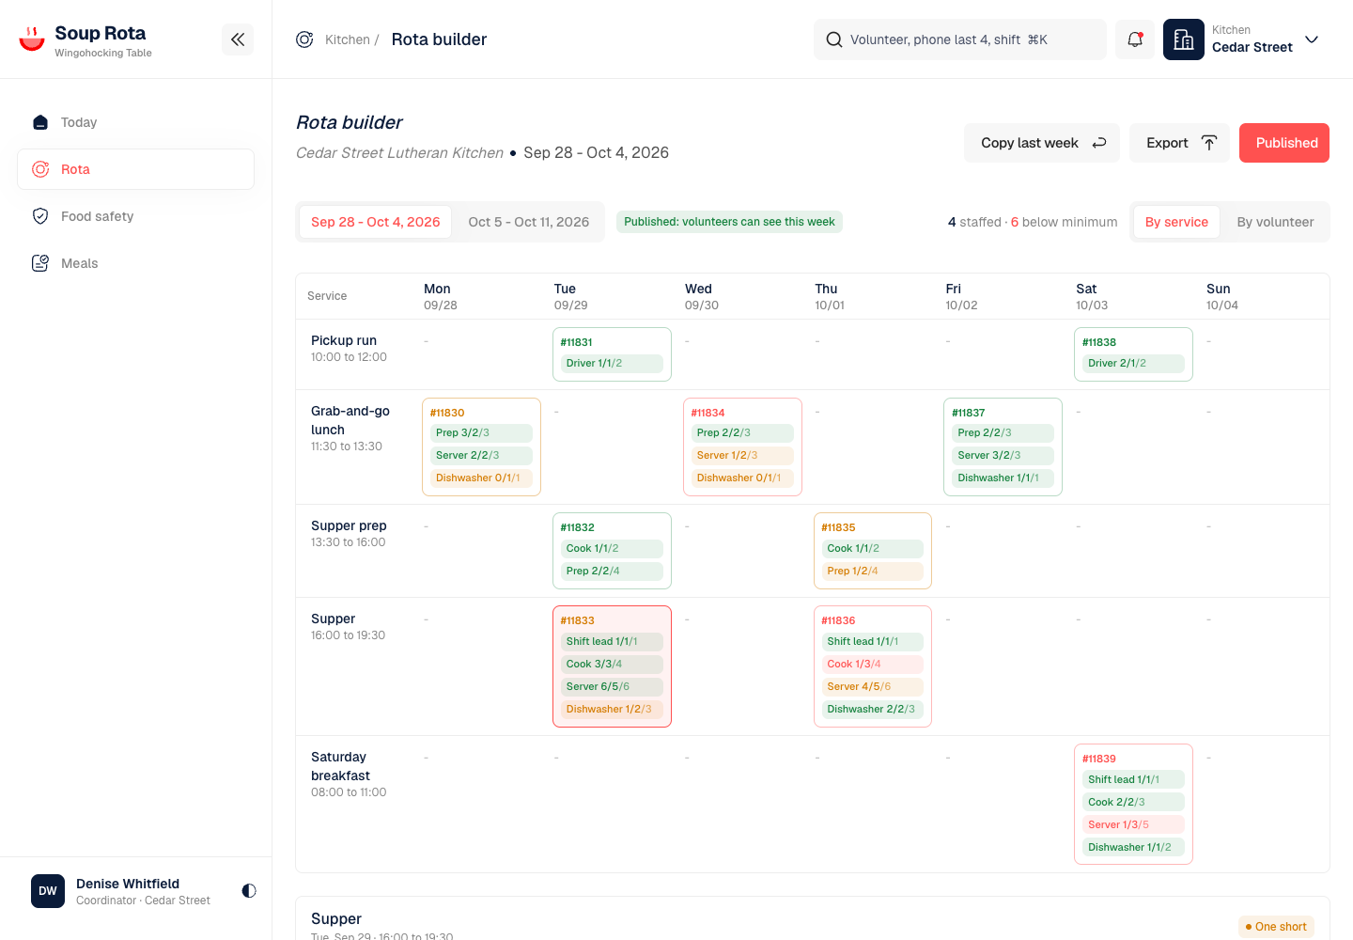Open the Meals page
The image size is (1353, 940).
pyautogui.click(x=135, y=263)
